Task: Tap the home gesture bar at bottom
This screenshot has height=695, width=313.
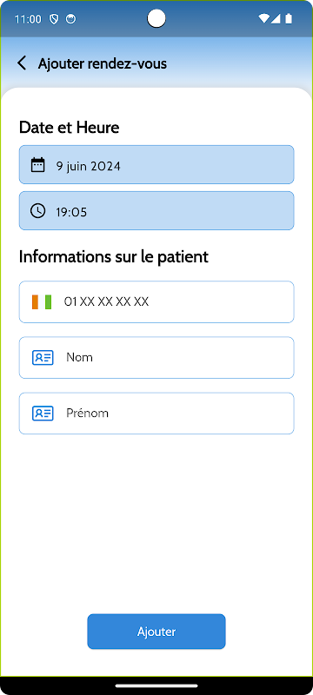Action: pos(156,685)
